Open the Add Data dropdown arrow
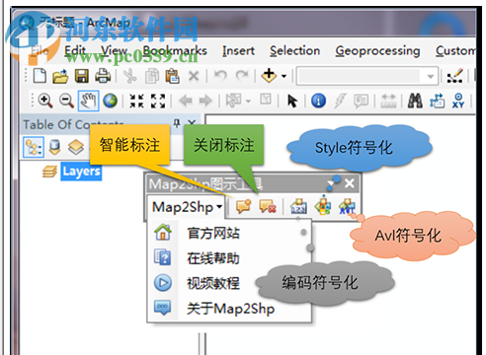 [283, 77]
